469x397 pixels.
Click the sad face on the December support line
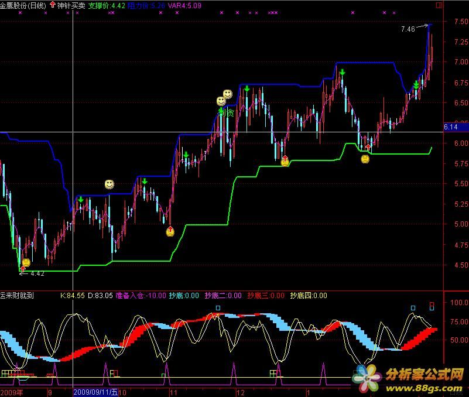point(285,163)
